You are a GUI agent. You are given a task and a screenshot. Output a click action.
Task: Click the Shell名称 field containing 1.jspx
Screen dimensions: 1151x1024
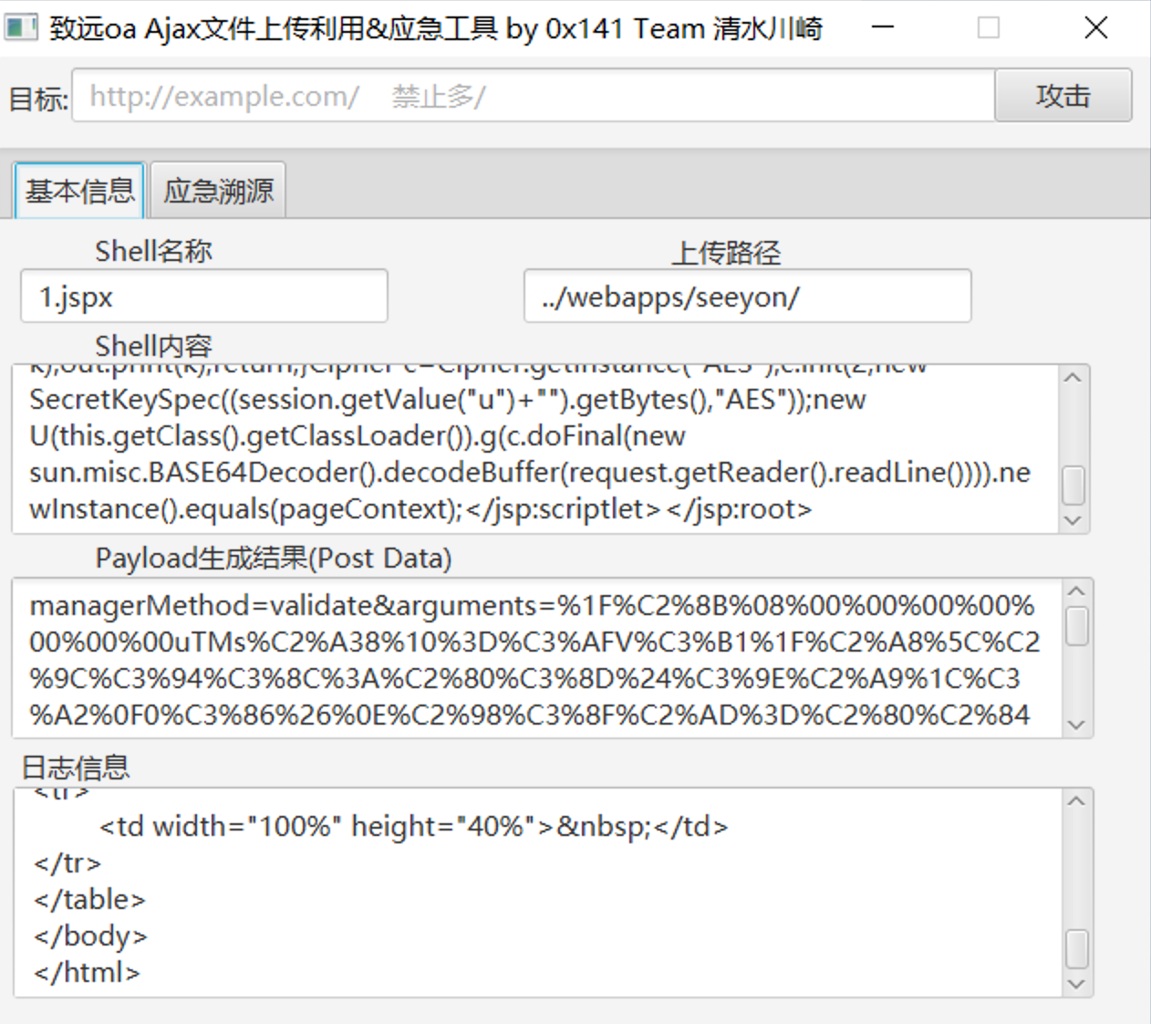tap(204, 296)
